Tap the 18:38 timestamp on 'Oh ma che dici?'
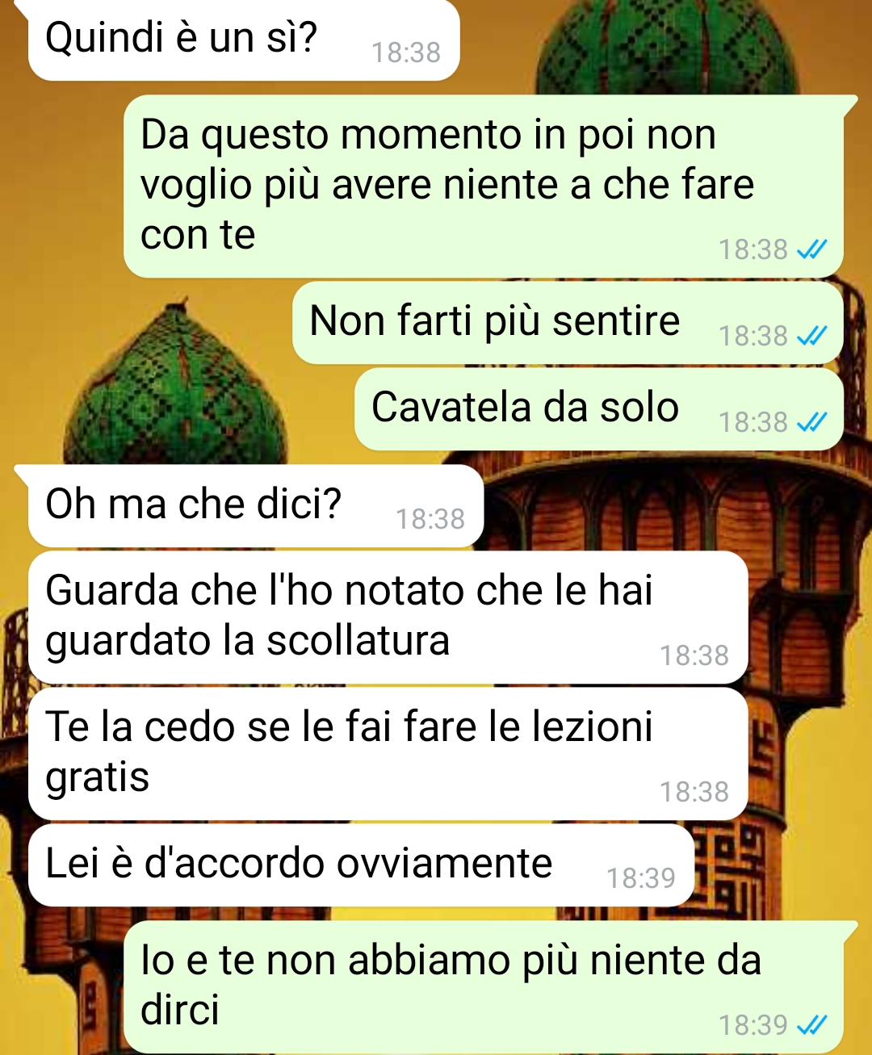Viewport: 872px width, 1055px height. 430,519
